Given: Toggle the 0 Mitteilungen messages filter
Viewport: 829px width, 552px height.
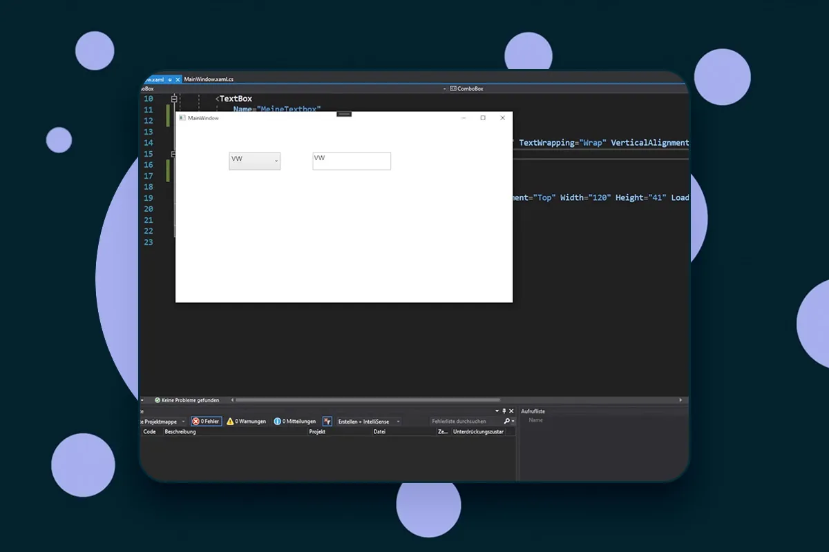Looking at the screenshot, I should click(295, 421).
